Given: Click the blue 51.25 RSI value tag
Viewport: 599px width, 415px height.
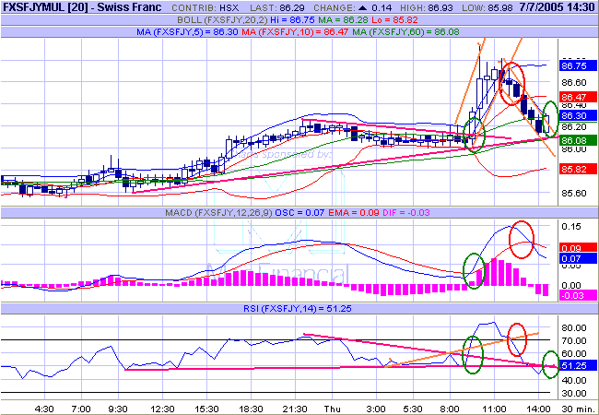Looking at the screenshot, I should [578, 366].
